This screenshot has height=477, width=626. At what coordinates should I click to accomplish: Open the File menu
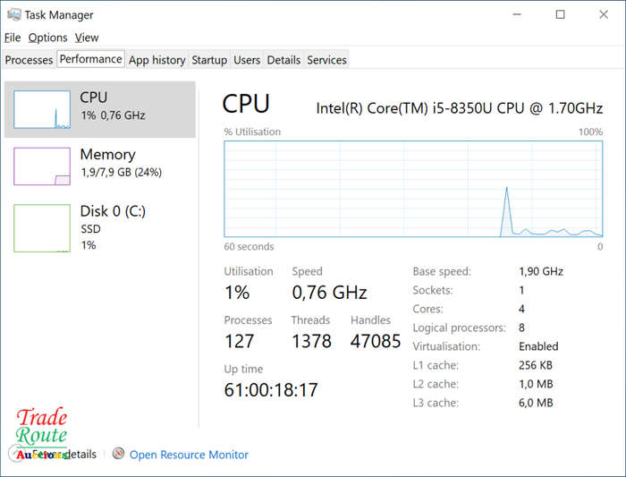(13, 38)
